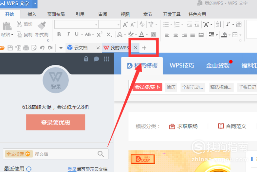Switch to the 引用 ribbon tab
Image resolution: width=257 pixels, height=172 pixels.
point(80,14)
